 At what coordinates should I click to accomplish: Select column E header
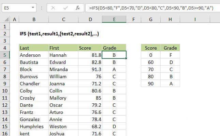[x=114, y=20]
